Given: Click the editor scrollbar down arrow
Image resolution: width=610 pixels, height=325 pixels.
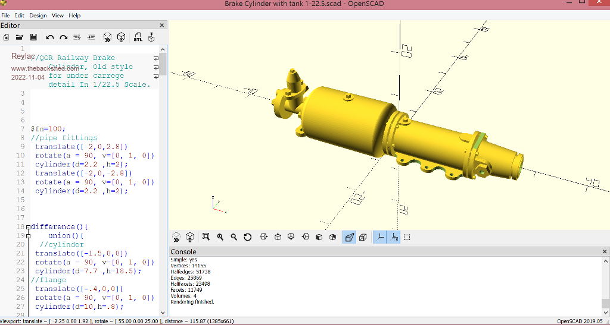Looking at the screenshot, I should [x=163, y=312].
